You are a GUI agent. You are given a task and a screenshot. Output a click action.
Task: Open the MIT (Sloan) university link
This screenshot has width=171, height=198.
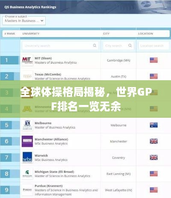point(43,58)
